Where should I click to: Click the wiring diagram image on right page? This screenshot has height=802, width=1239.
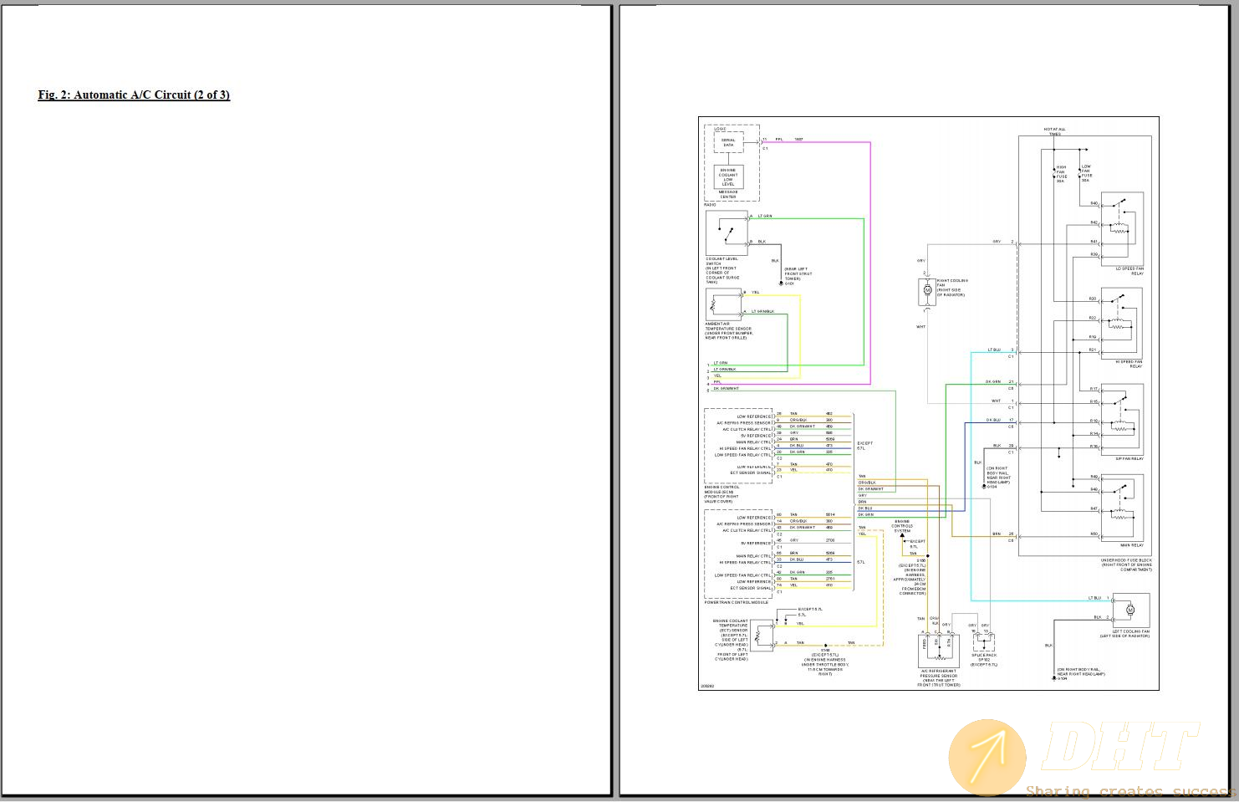click(929, 403)
